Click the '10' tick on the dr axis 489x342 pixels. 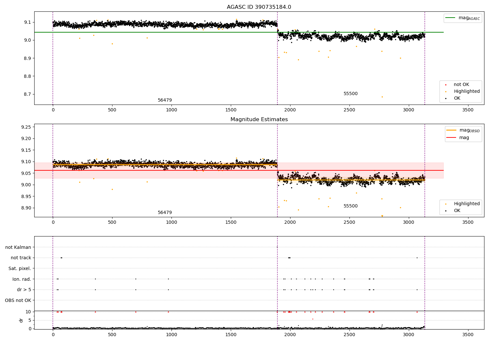[x=28, y=312]
